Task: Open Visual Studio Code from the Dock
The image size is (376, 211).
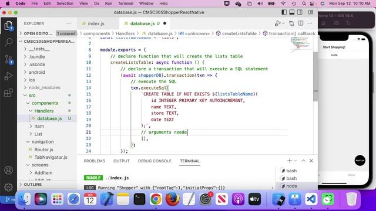Action: pos(311,199)
